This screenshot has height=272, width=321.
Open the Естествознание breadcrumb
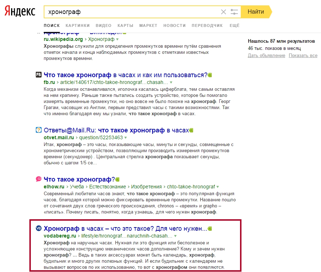tap(107, 187)
